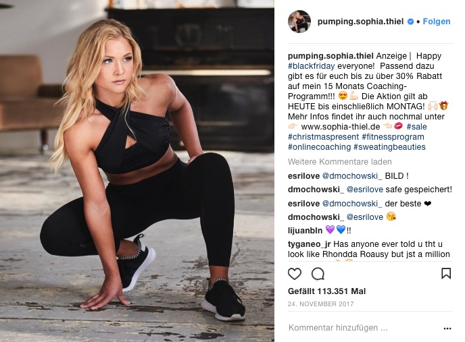Click the pumping.sophia.thiel profile avatar
The height and width of the screenshot is (342, 465).
(299, 22)
